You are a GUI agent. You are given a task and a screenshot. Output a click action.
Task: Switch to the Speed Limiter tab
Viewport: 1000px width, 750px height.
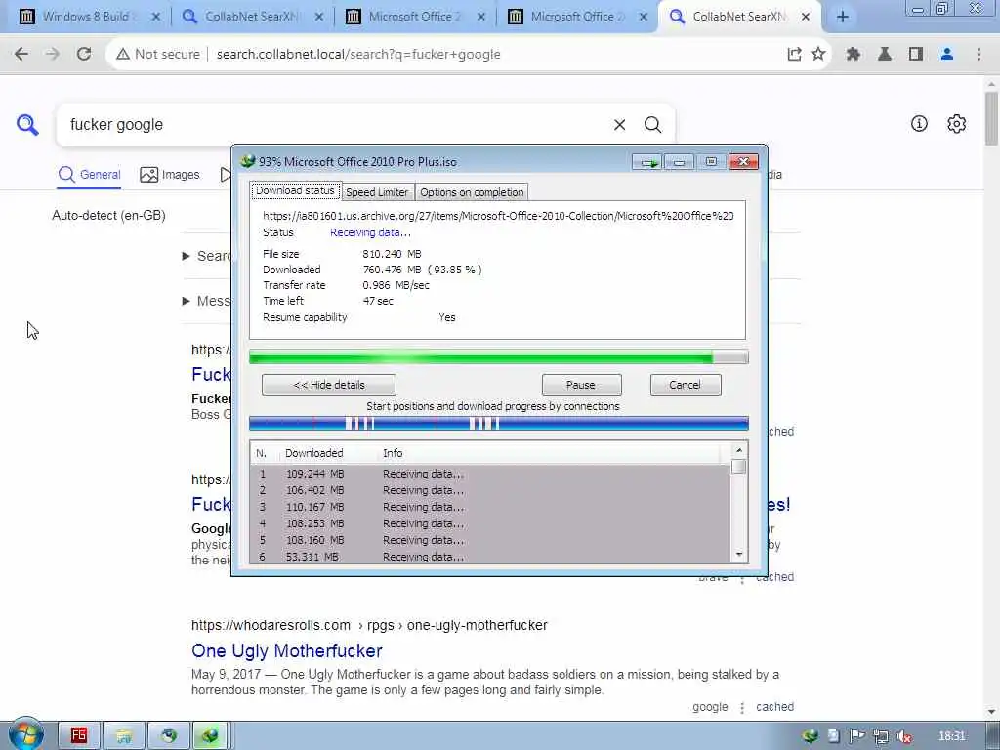click(377, 192)
